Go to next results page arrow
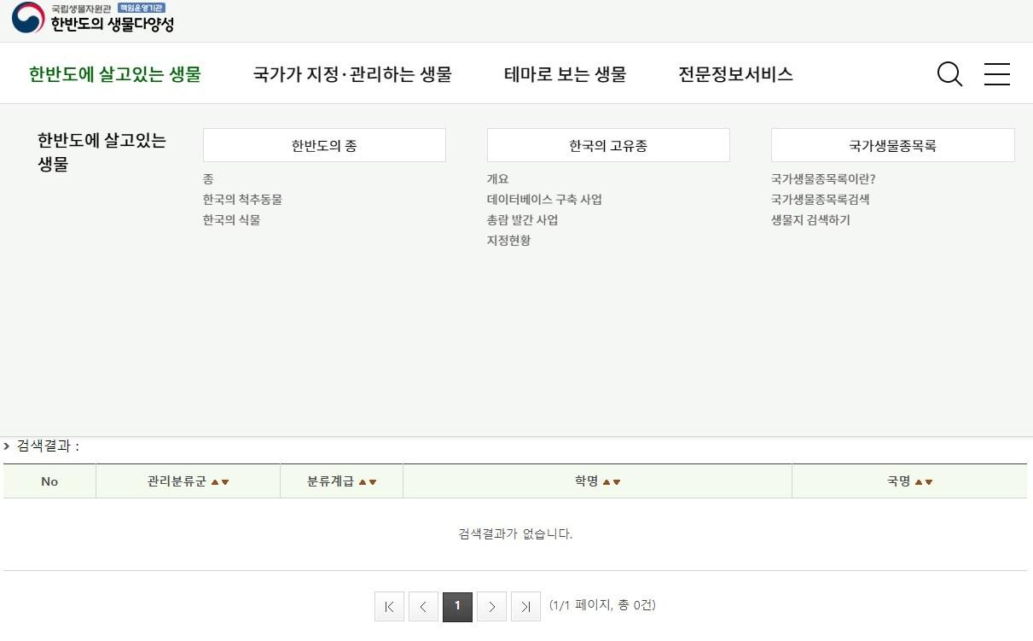This screenshot has height=641, width=1033. [491, 607]
